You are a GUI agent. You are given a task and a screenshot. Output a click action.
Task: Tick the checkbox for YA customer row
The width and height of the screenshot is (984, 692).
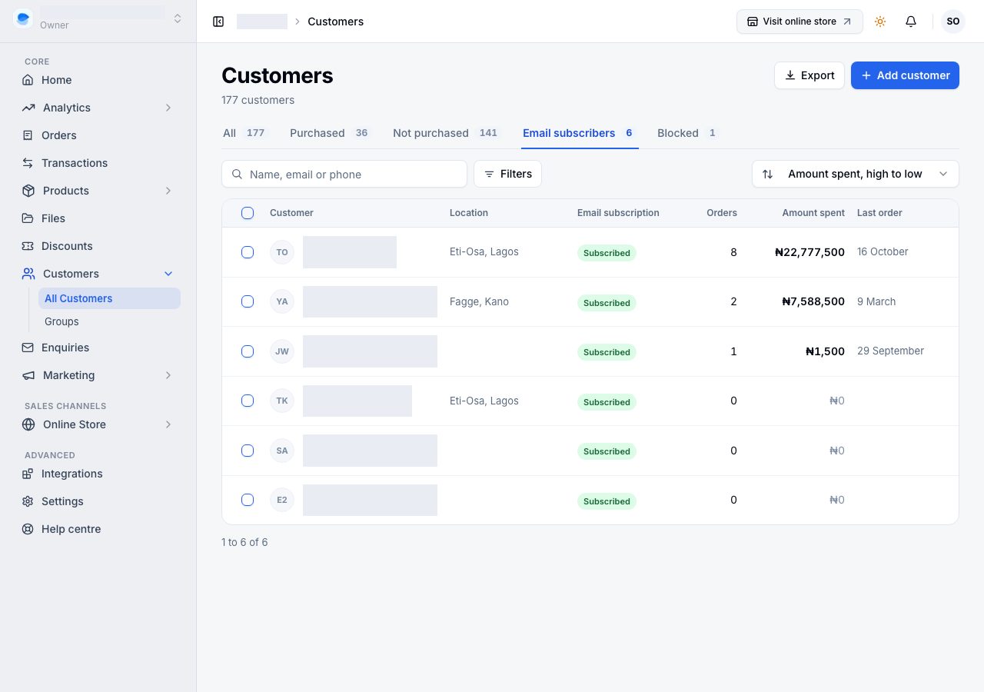pos(248,301)
